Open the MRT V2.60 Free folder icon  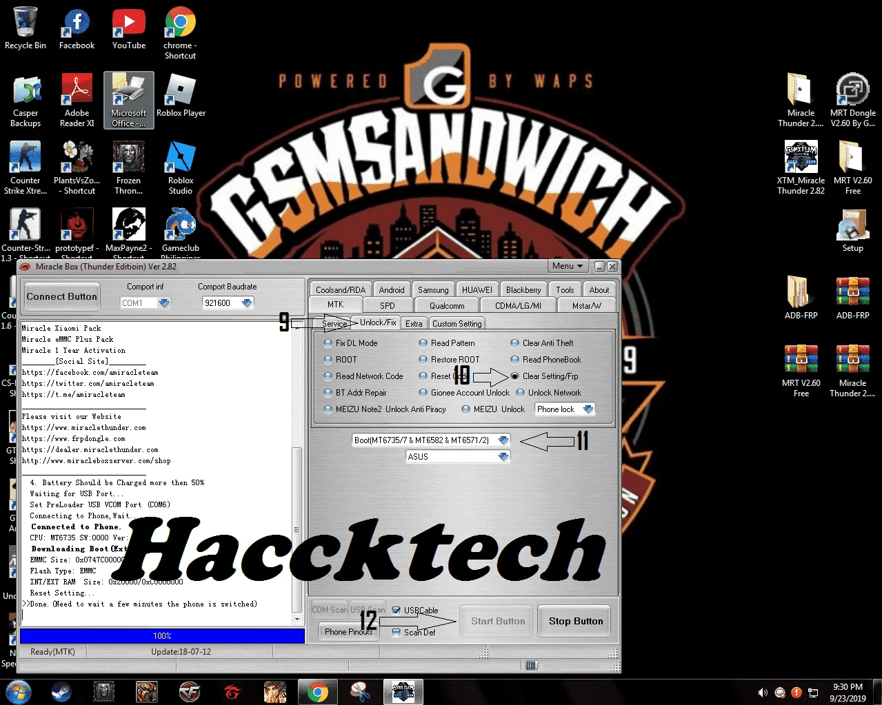click(853, 168)
